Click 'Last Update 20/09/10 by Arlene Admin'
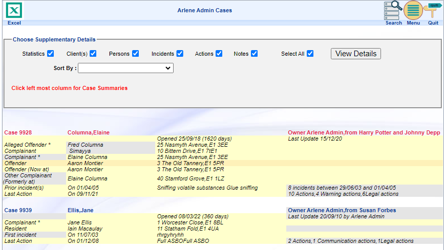This screenshot has height=250, width=444. (336, 216)
